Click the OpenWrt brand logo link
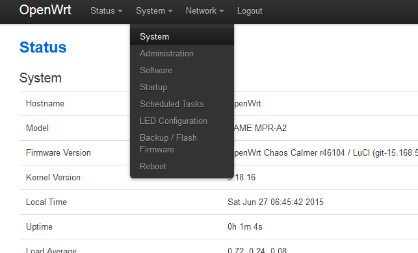This screenshot has width=418, height=253. tap(45, 10)
